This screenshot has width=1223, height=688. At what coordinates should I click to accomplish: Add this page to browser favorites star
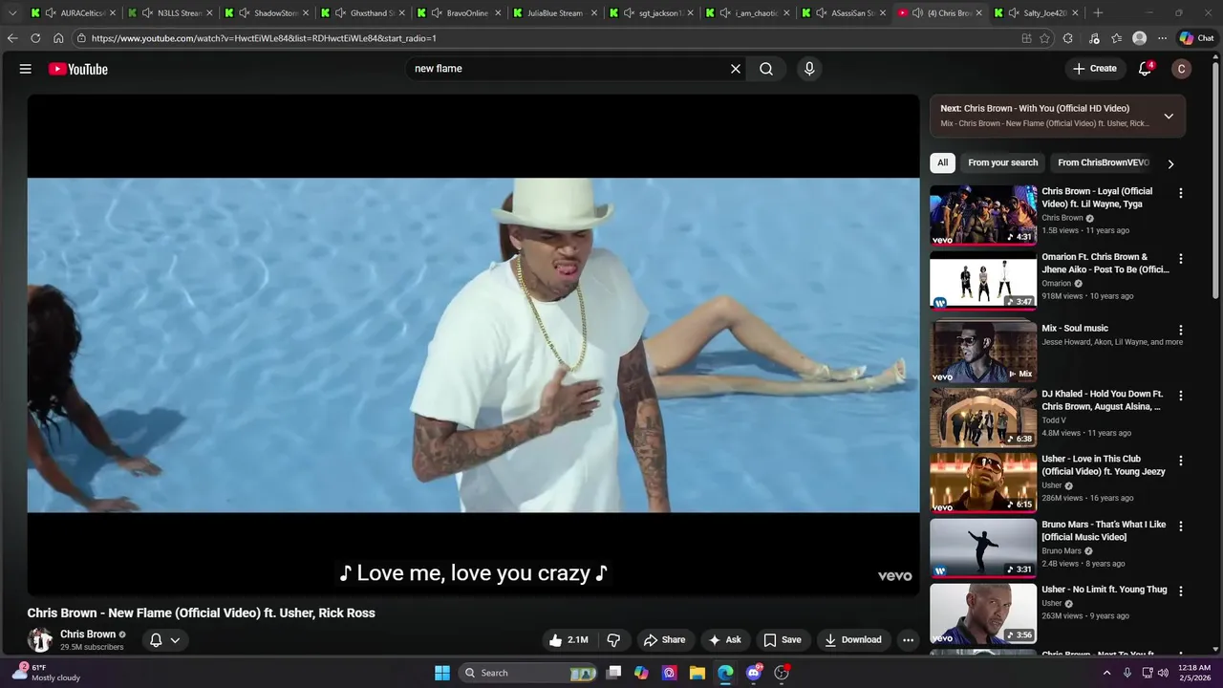[x=1044, y=38]
